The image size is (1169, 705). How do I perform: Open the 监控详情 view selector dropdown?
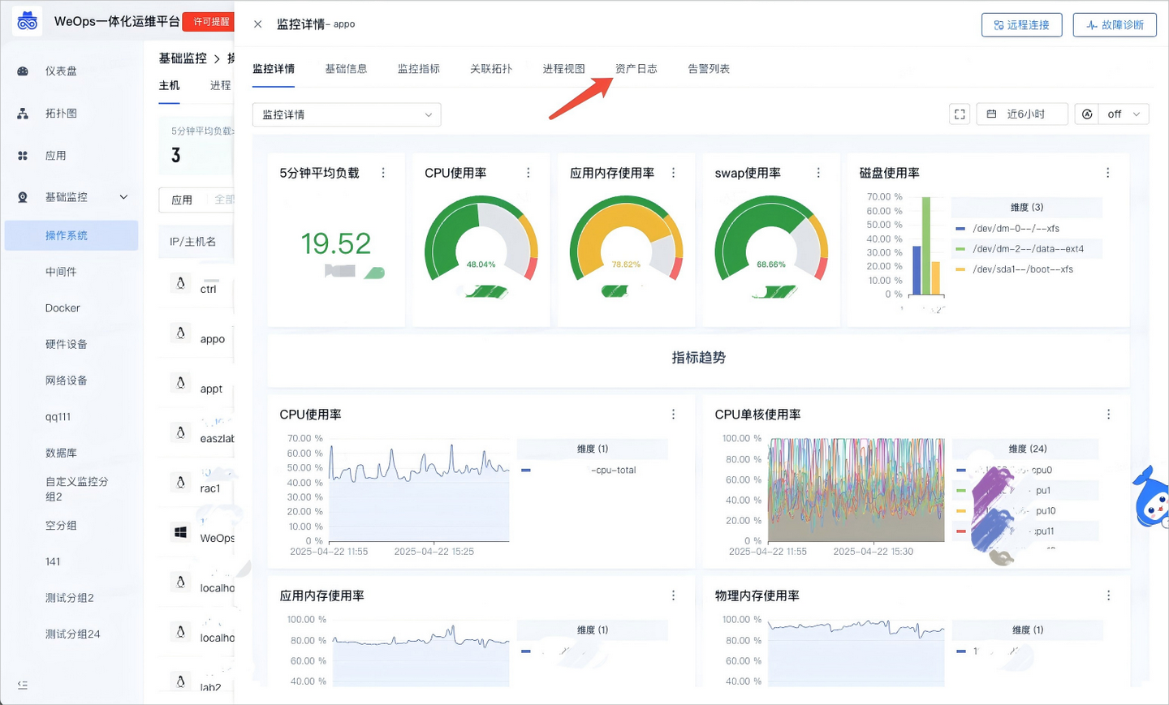point(347,114)
